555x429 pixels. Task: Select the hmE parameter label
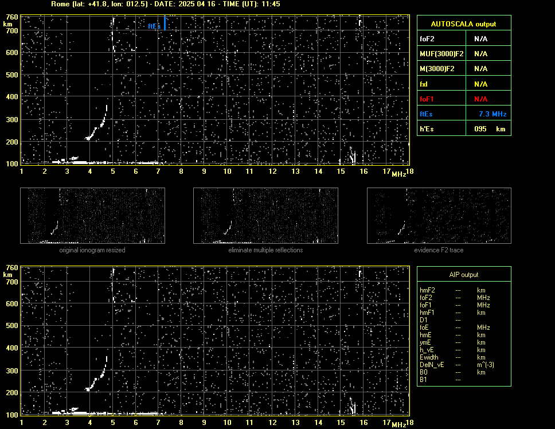tap(425, 335)
